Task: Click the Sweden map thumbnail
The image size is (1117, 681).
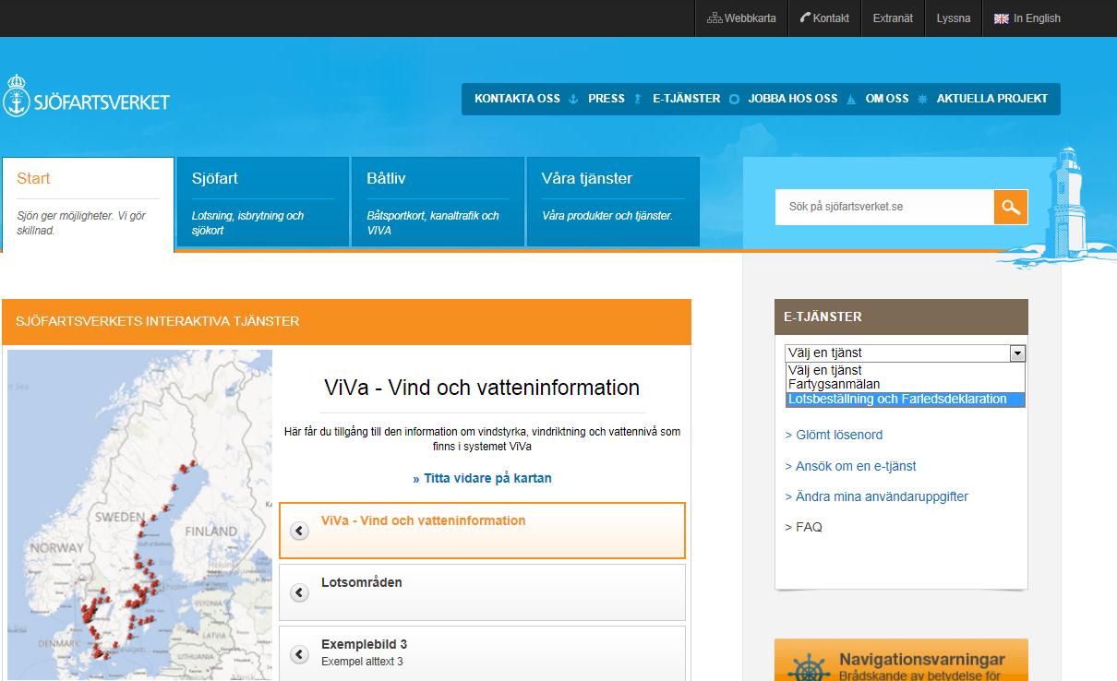Action: click(x=140, y=515)
